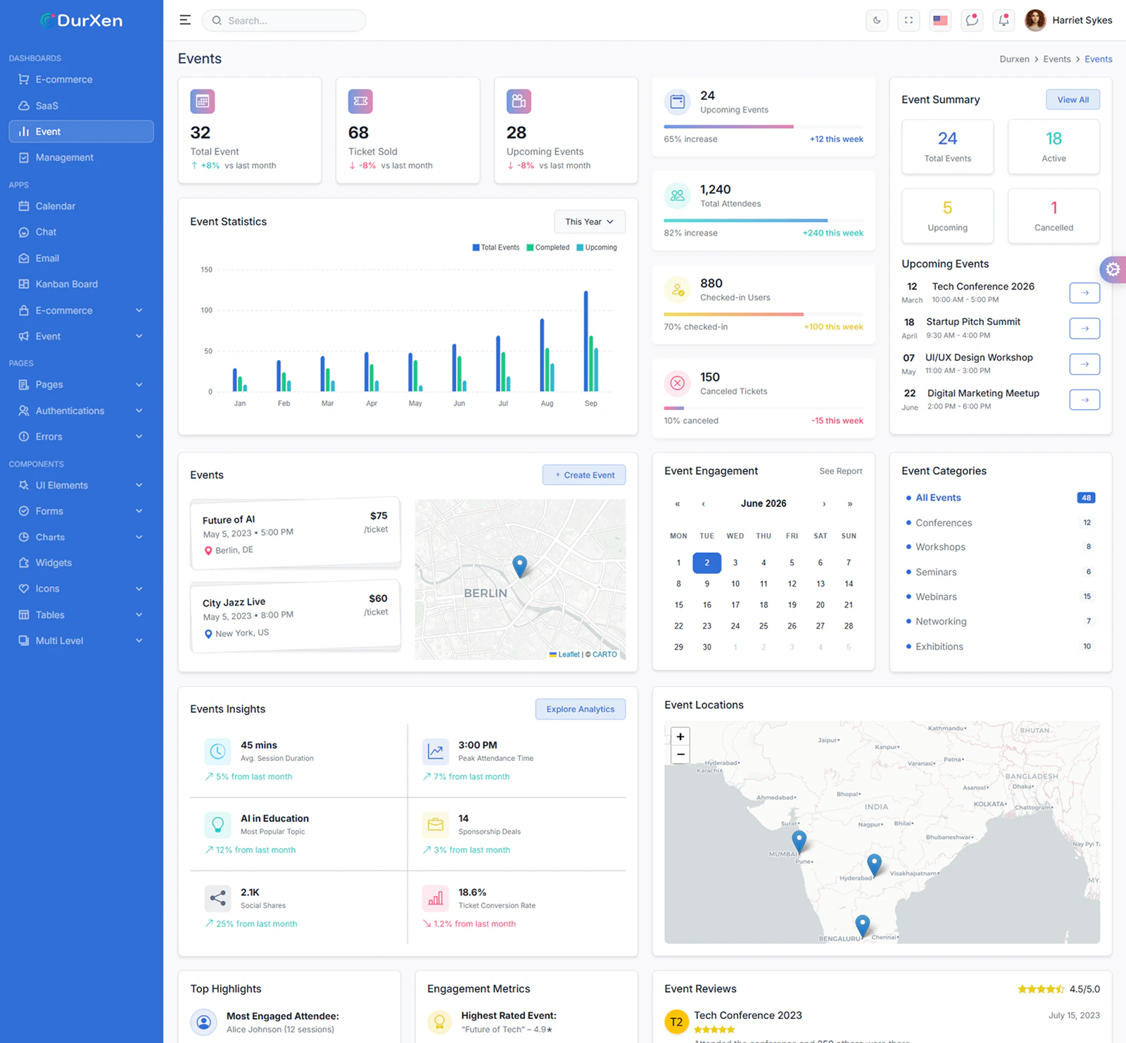Go to previous month in calendar
The width and height of the screenshot is (1126, 1043).
click(x=703, y=504)
